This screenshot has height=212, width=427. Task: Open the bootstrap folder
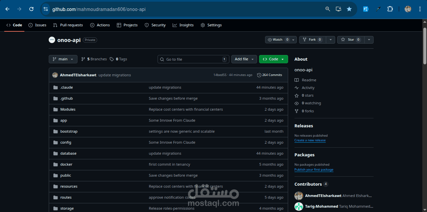[x=69, y=131]
